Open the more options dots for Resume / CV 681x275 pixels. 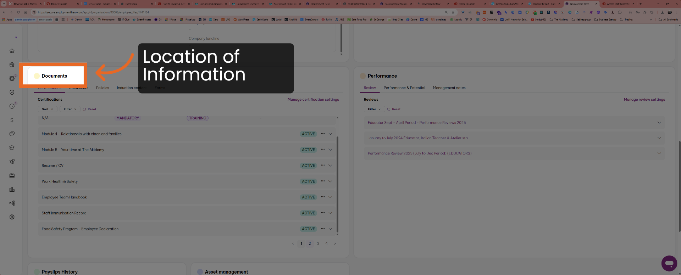323,165
